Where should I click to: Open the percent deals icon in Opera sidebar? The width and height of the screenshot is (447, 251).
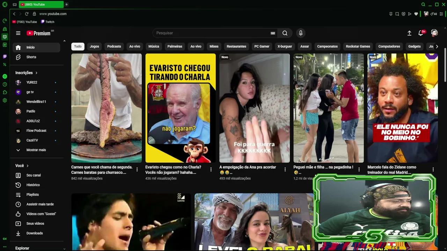click(5, 64)
